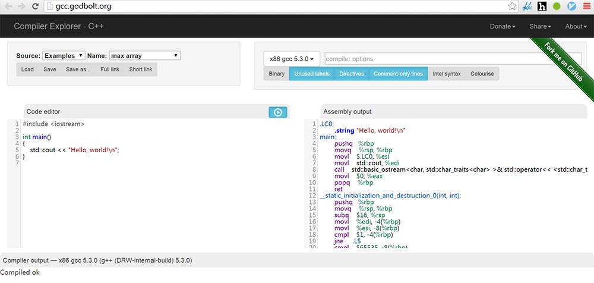The width and height of the screenshot is (594, 283).
Task: Toggle the Binary filter
Action: pyautogui.click(x=276, y=74)
